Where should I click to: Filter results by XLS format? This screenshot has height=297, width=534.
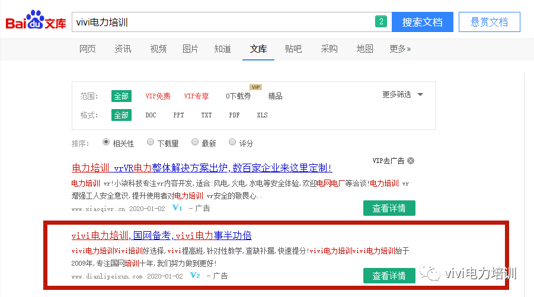click(x=262, y=115)
